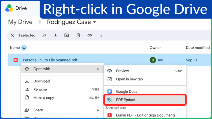
Task: Select Personal Injury File Scanned.pdf file name
Action: [50, 60]
